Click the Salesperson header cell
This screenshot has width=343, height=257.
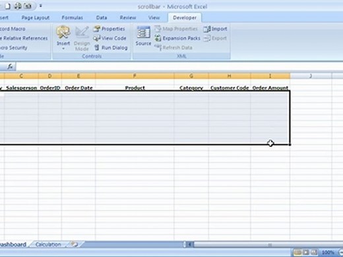pyautogui.click(x=21, y=88)
